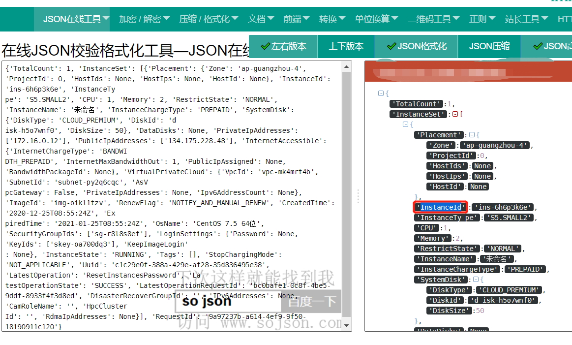Screen dimensions: 572x345
Task: Click the JSON压缩 button
Action: click(x=489, y=46)
